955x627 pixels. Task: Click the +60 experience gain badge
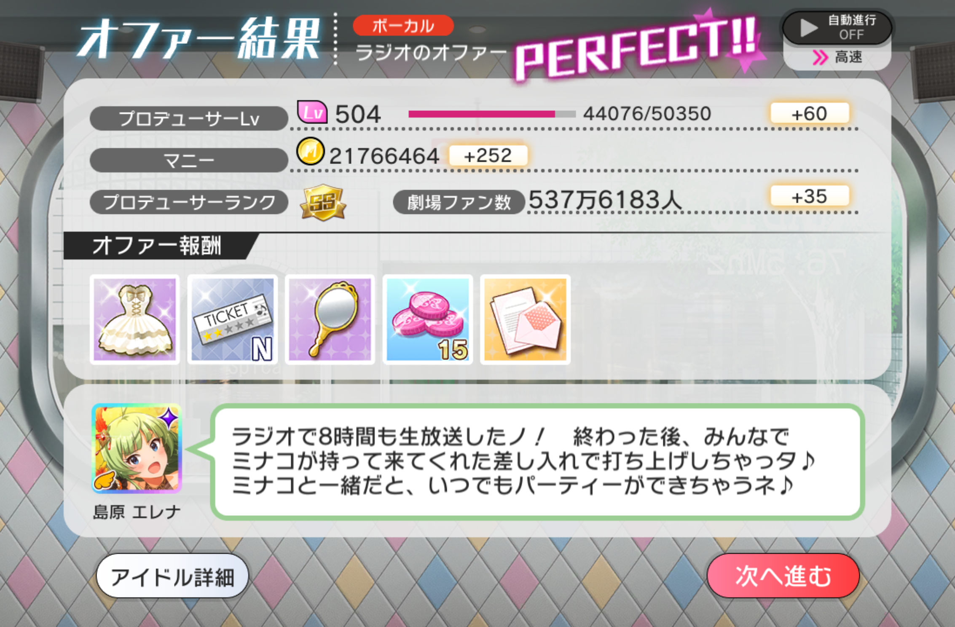click(x=810, y=113)
